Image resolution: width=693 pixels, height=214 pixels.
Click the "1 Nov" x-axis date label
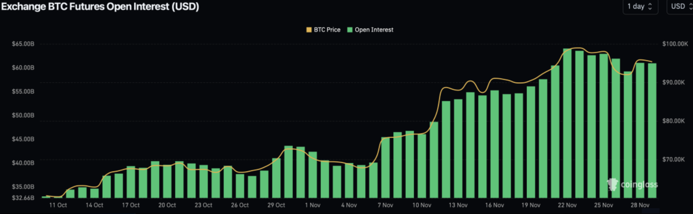[x=312, y=205]
